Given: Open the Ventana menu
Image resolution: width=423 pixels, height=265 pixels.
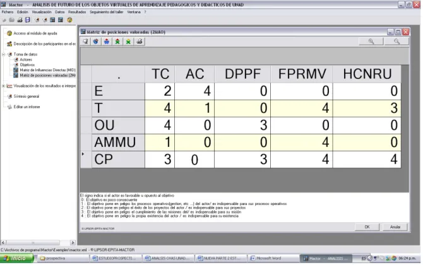Looking at the screenshot, I should (x=134, y=12).
